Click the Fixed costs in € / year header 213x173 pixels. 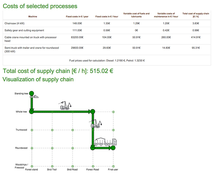[x=77, y=16]
